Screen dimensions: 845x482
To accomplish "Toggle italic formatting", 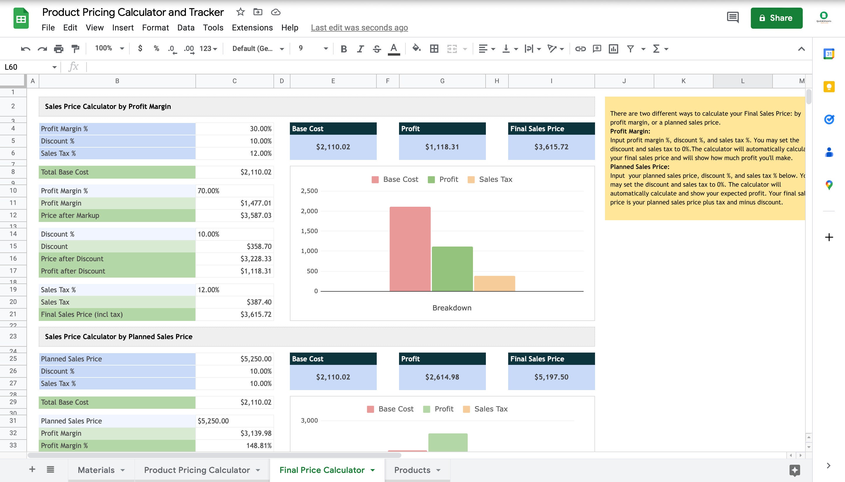I will (x=360, y=49).
